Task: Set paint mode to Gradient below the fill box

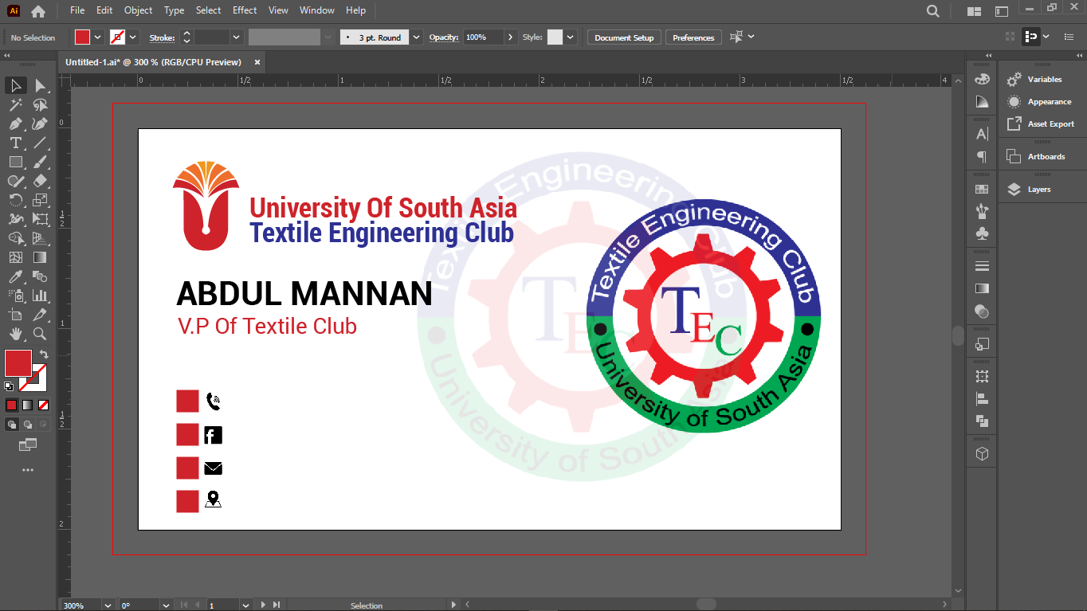Action: click(27, 405)
